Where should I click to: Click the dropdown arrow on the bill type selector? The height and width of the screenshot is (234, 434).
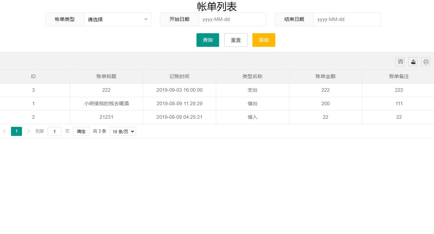coord(145,19)
